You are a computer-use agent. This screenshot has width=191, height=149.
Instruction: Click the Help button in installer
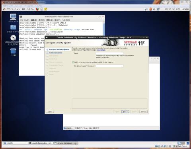point(50,112)
